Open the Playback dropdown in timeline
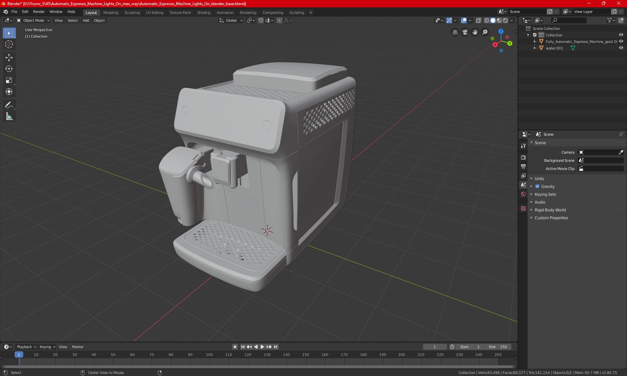Viewport: 627px width, 376px height. pyautogui.click(x=26, y=347)
